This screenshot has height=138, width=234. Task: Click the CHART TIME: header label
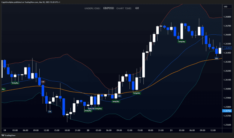pyautogui.click(x=124, y=9)
